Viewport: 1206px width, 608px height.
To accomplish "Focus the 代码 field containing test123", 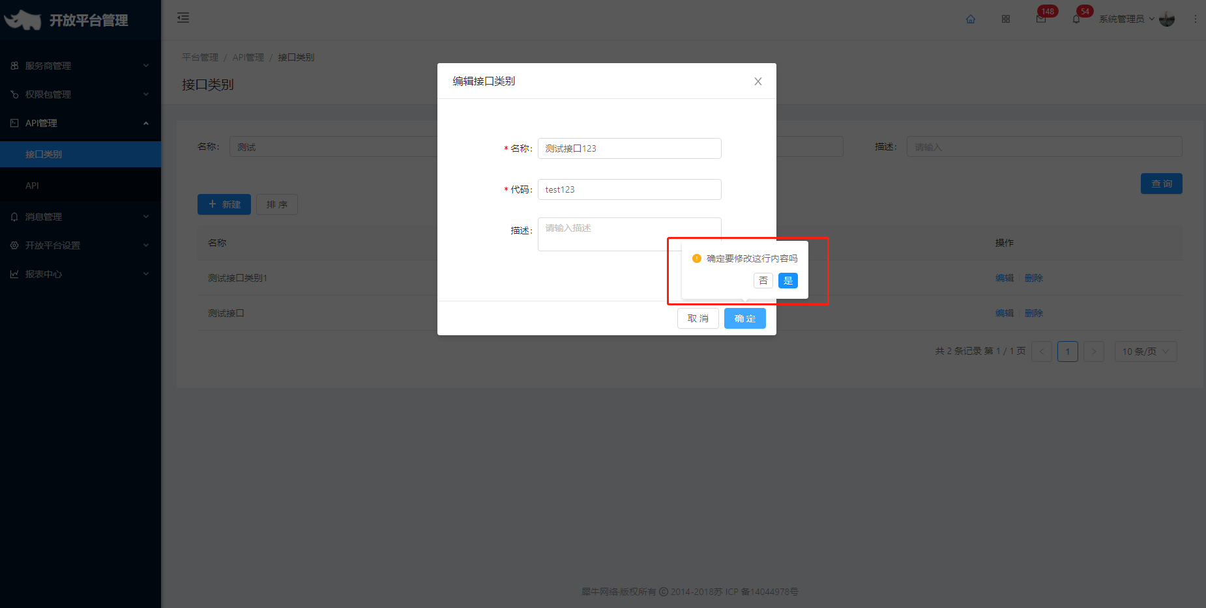I will tap(630, 189).
